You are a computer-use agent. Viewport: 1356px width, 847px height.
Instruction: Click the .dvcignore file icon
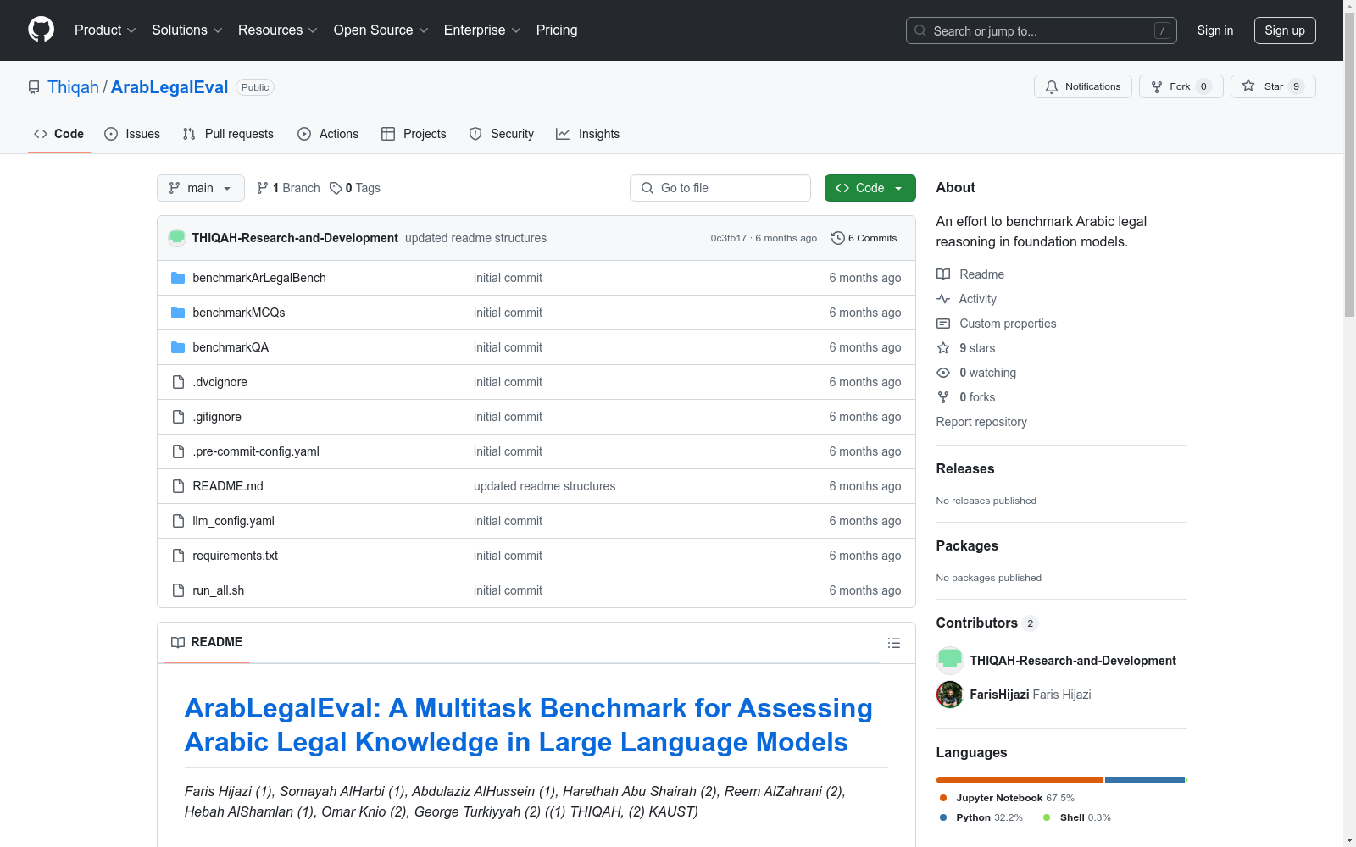tap(178, 382)
